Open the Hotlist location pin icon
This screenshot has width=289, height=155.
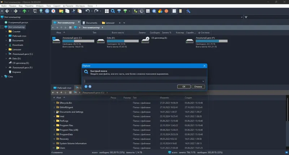[x=41, y=11]
